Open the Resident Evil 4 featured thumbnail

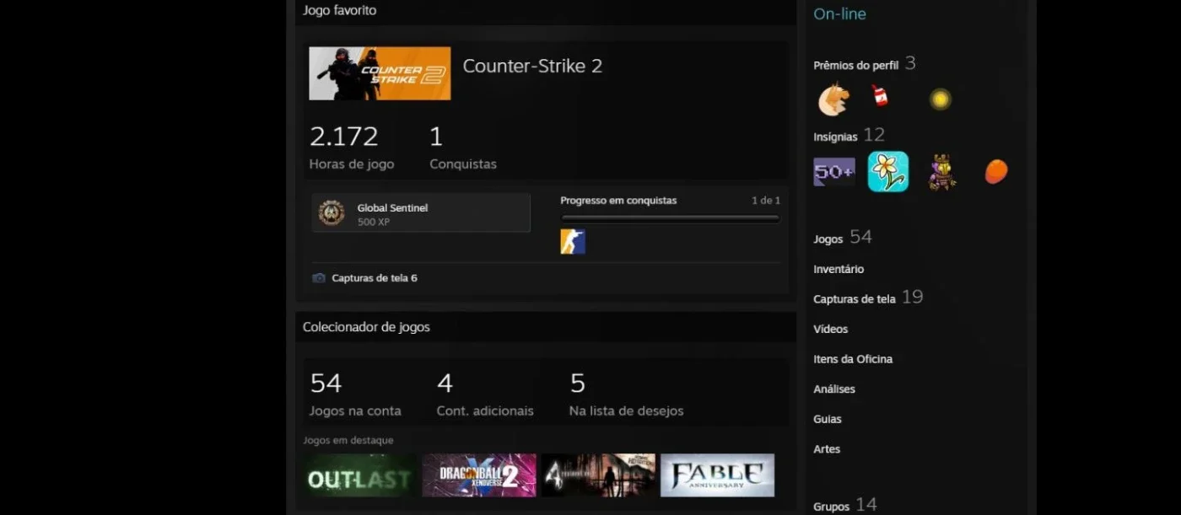tap(598, 475)
